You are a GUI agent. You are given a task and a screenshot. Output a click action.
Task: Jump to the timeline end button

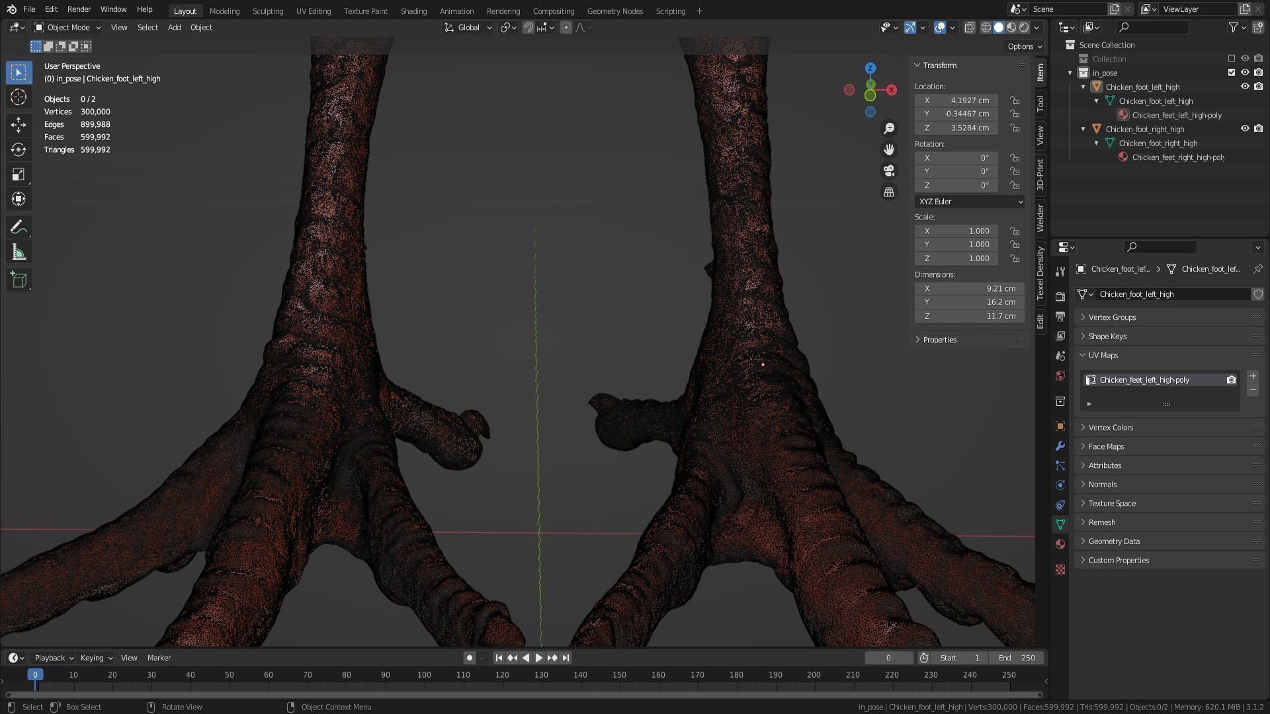[566, 658]
